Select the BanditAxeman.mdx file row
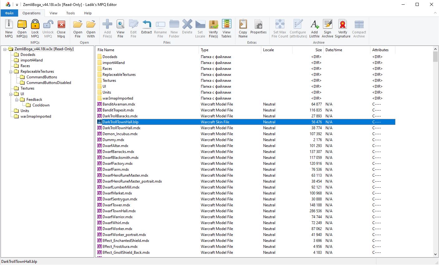This screenshot has width=439, height=265. click(246, 104)
